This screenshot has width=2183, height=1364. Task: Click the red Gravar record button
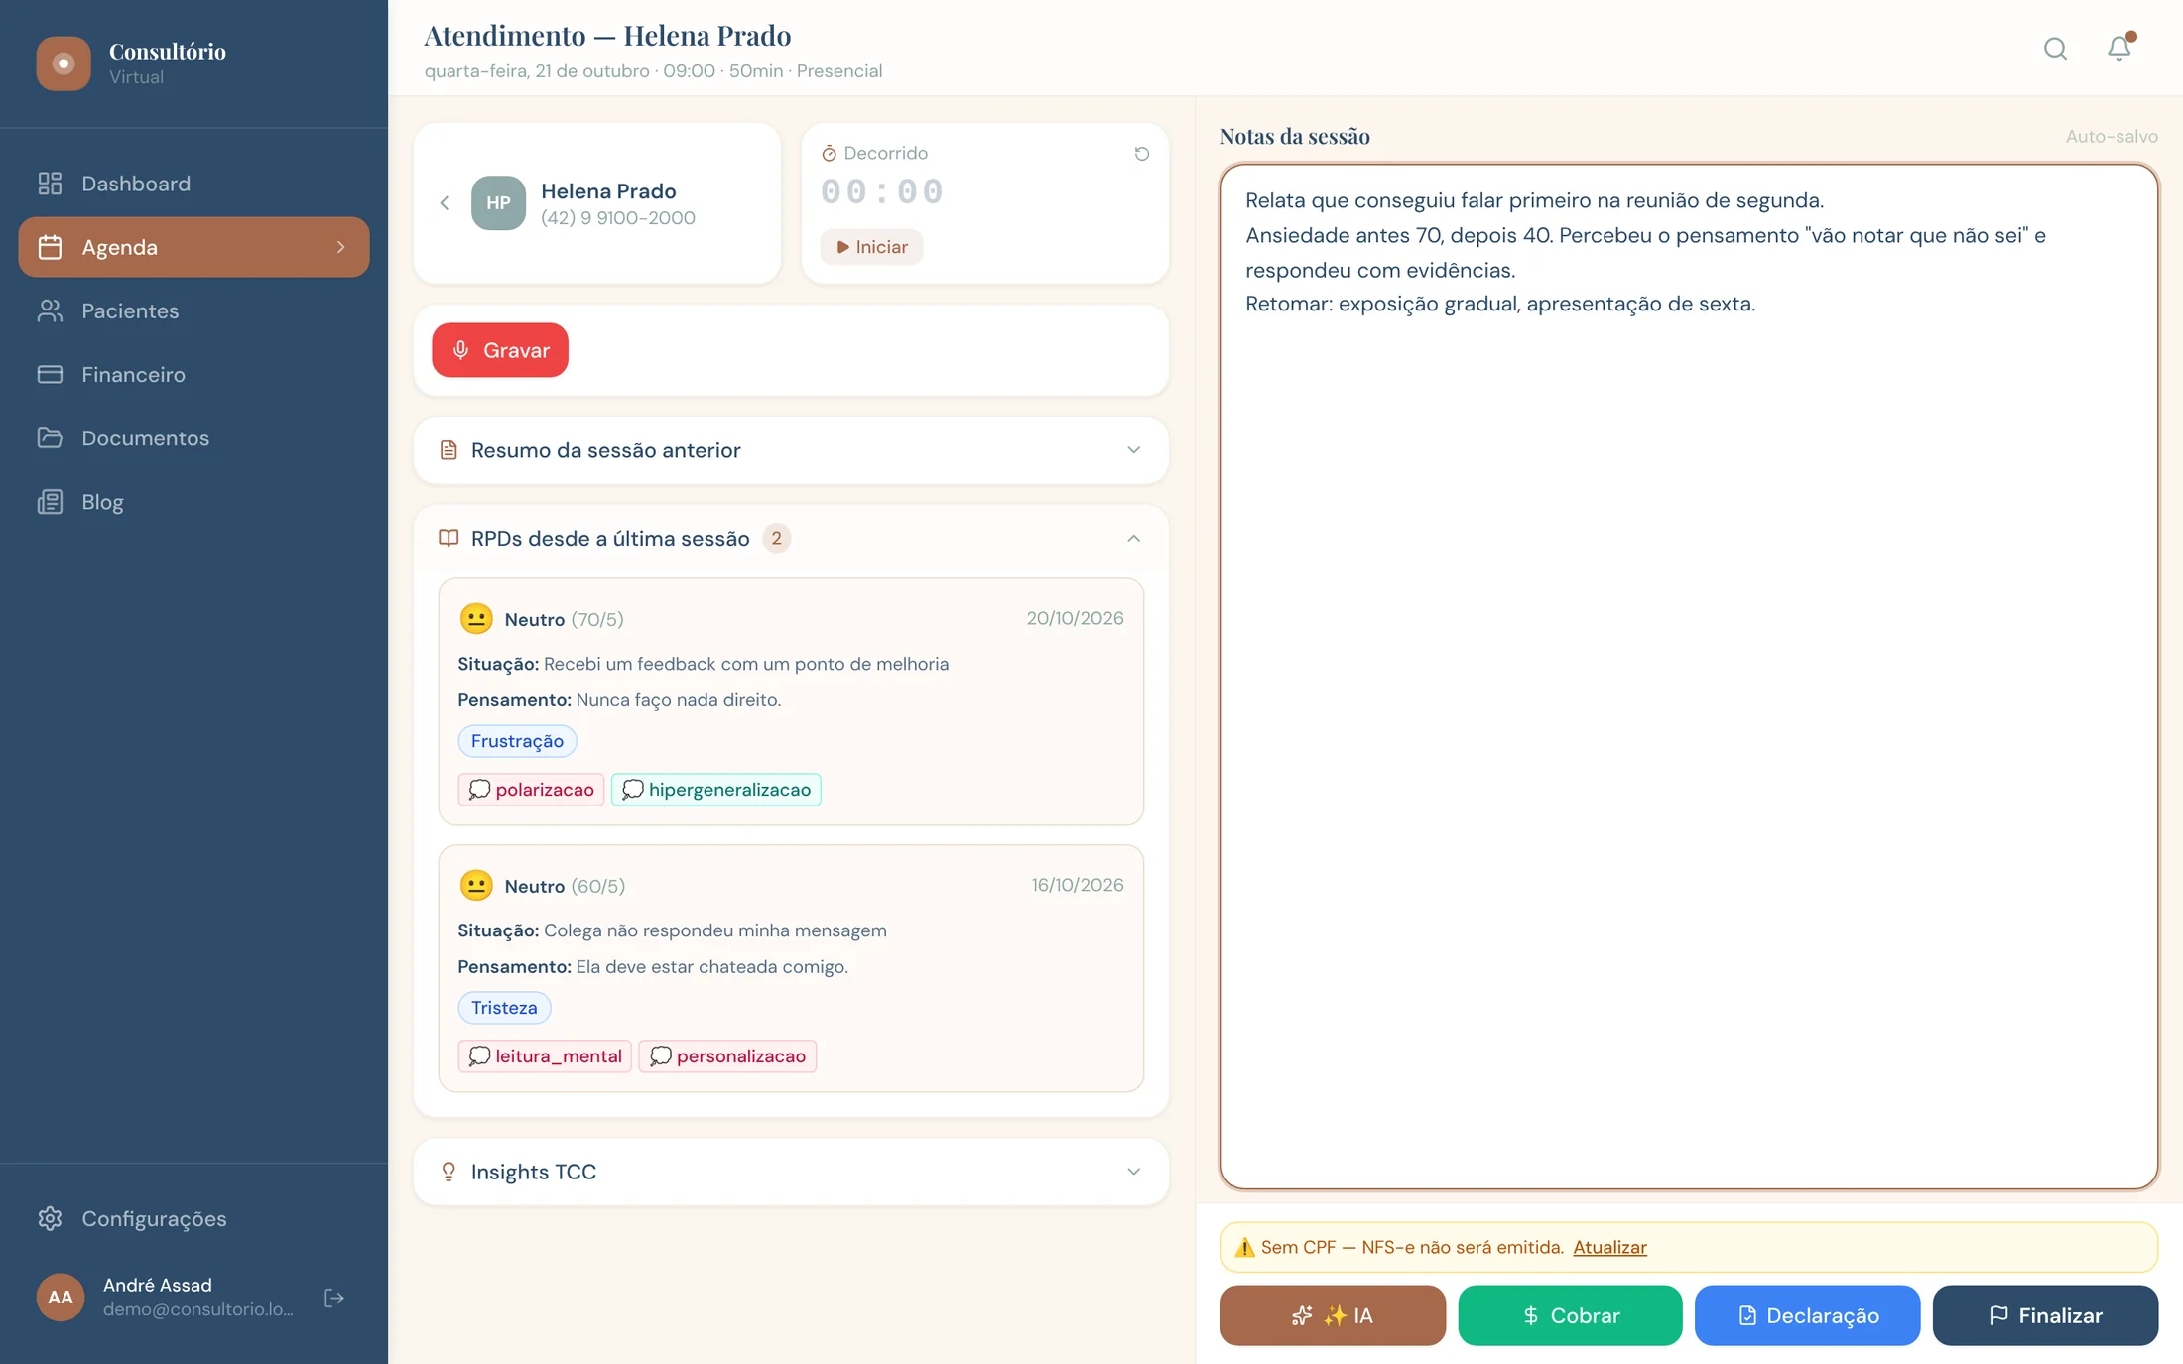(x=500, y=350)
